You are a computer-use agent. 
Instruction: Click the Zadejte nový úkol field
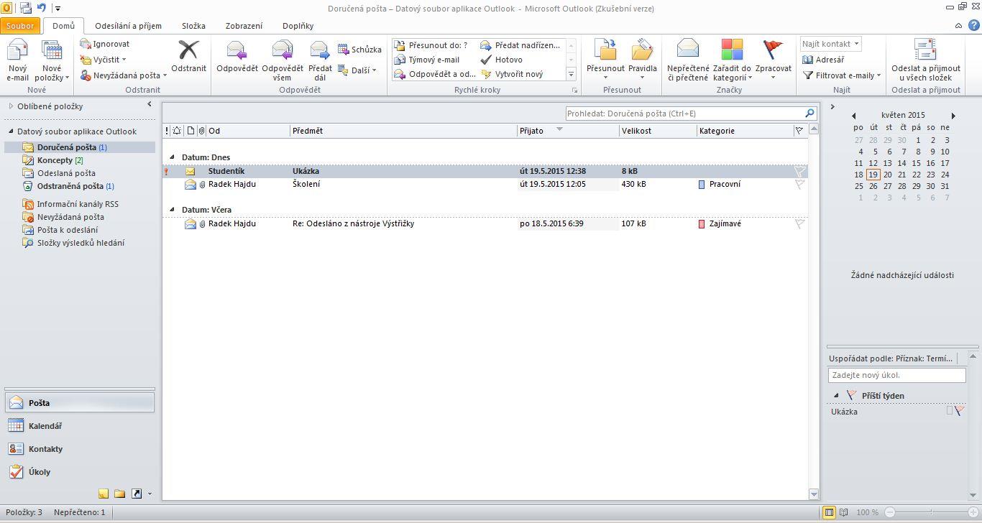(896, 375)
